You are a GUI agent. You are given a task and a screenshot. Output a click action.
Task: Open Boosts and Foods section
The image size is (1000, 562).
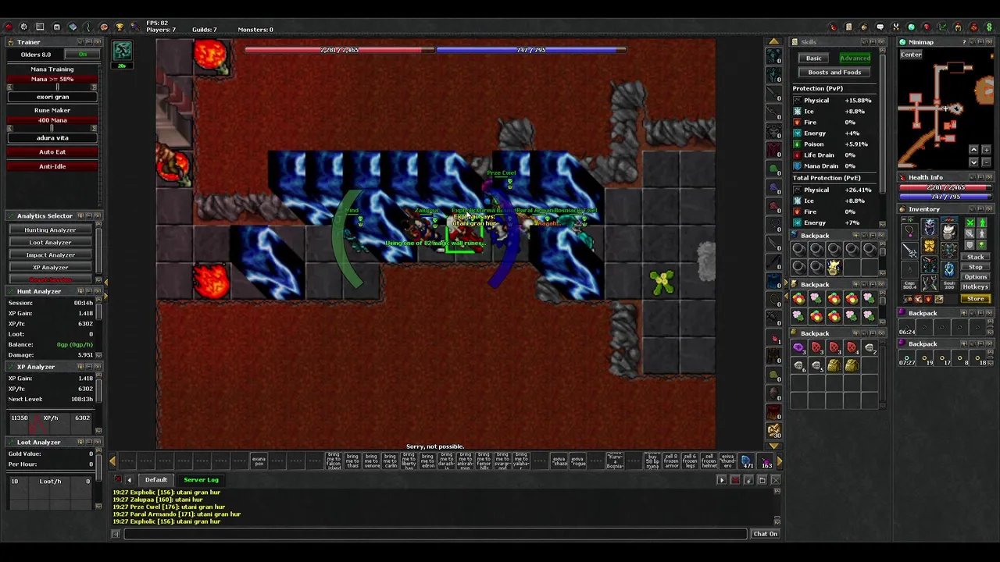coord(834,73)
